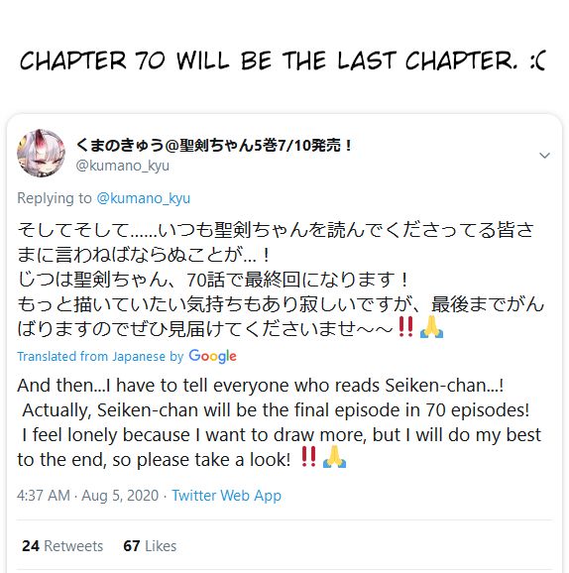Click the 'Replying to' label text

(55, 198)
